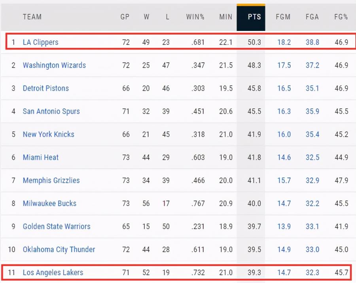
Task: Open the Memphis Grizzlies team link
Action: pos(51,180)
